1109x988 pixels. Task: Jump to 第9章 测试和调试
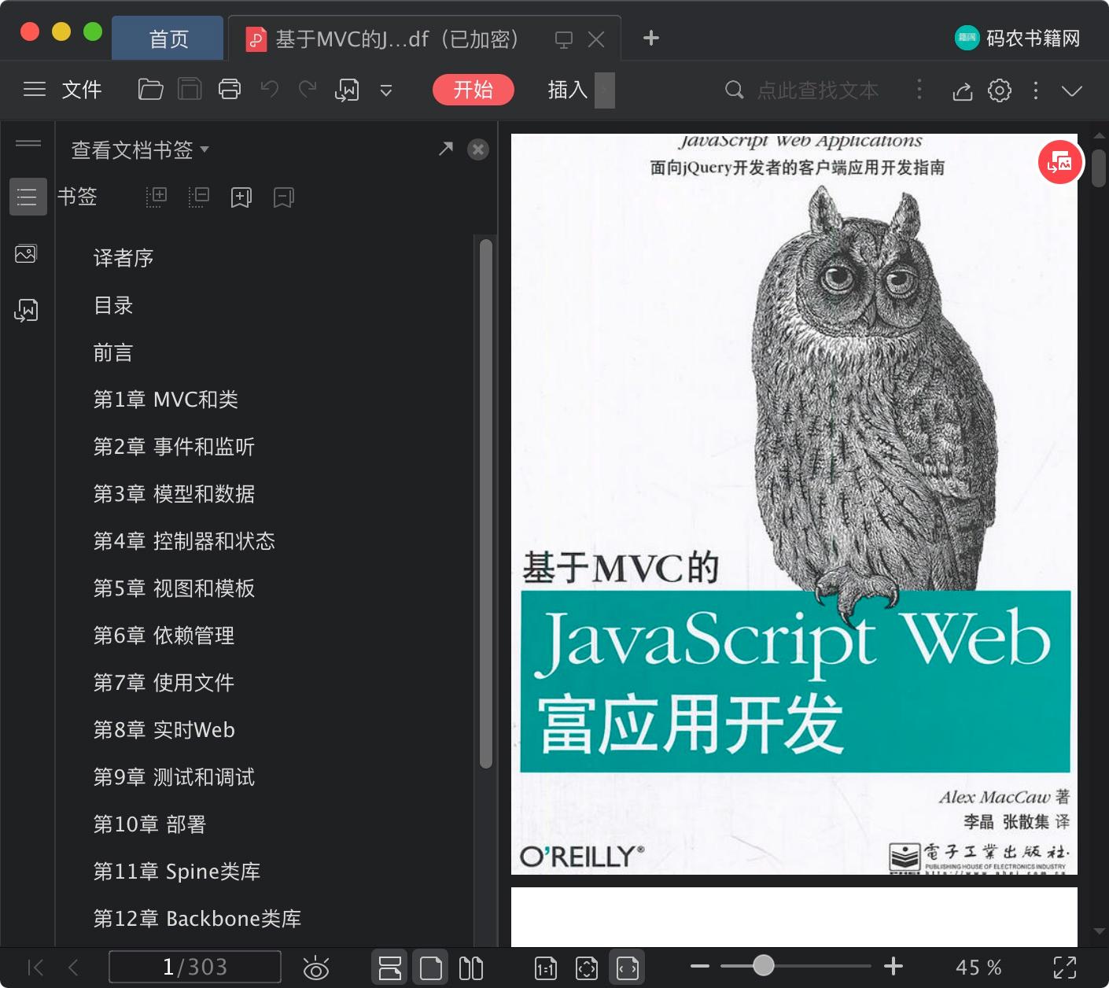click(174, 777)
